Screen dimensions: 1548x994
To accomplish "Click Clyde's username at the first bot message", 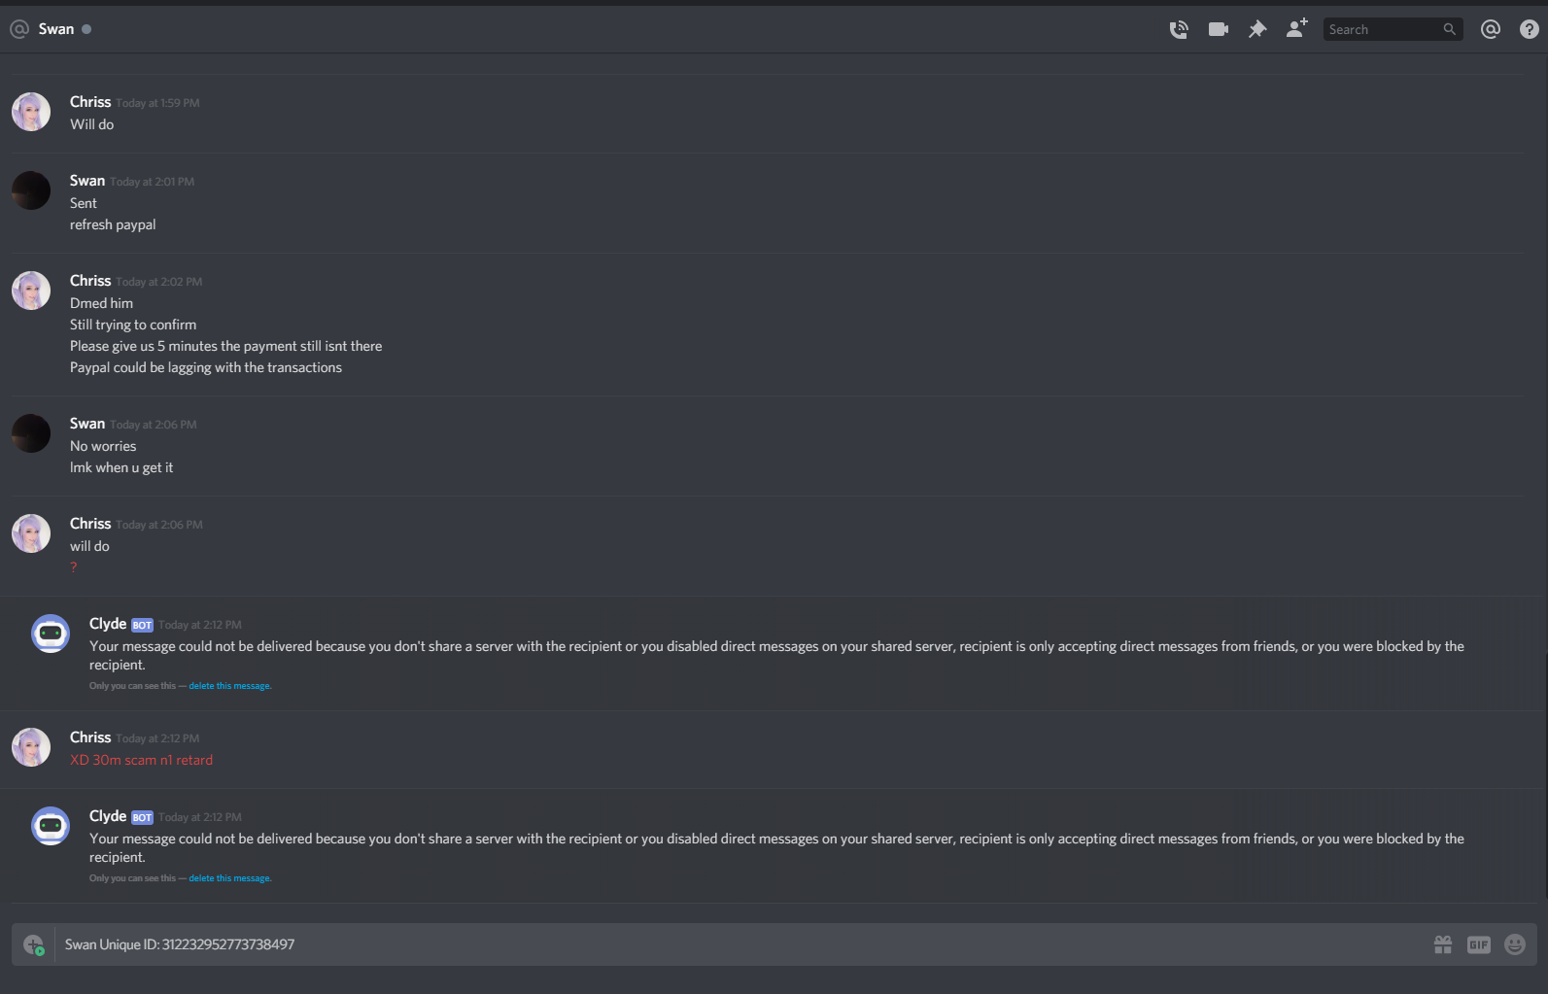I will 108,624.
